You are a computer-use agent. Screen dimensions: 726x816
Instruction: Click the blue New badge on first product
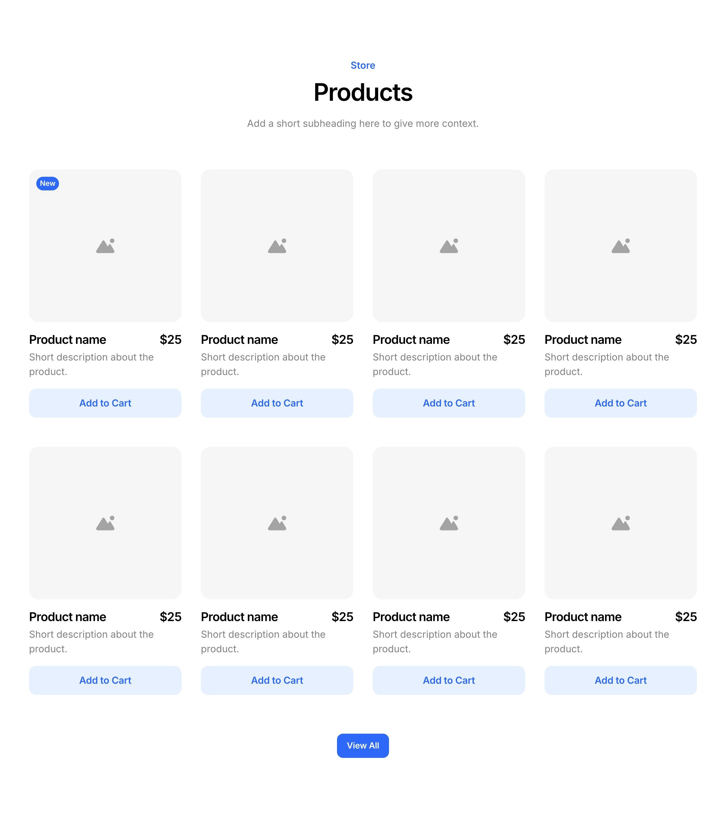(x=47, y=184)
